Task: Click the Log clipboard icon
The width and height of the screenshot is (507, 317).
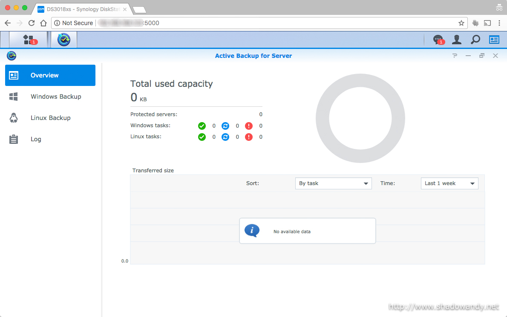Action: coord(14,139)
